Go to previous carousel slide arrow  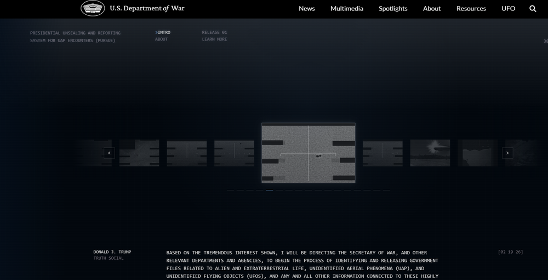(109, 153)
